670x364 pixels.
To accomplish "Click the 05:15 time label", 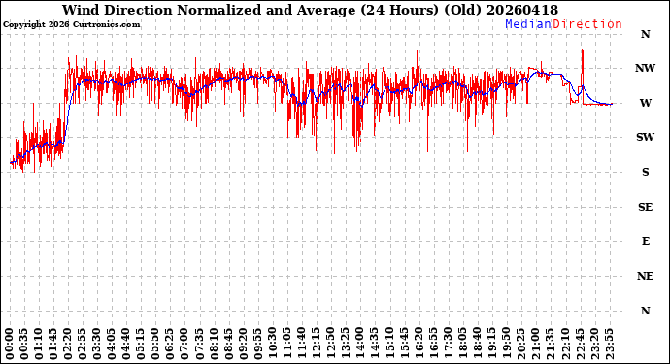I will click(141, 344).
